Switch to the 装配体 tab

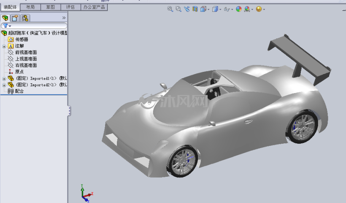11,7
